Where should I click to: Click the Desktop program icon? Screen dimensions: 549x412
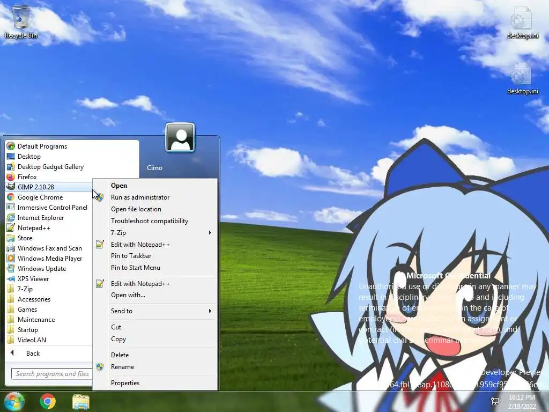coord(11,156)
